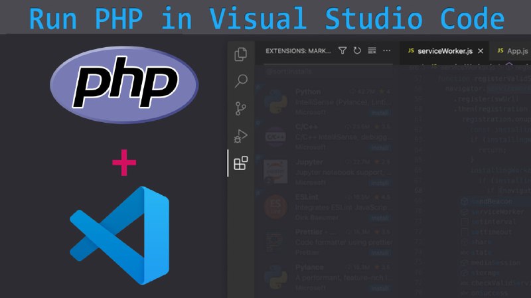Click the extensions search field
Screen dimensions: 531x298
[327, 72]
